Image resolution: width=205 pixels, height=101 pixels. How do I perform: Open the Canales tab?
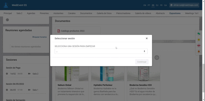tap(72, 13)
